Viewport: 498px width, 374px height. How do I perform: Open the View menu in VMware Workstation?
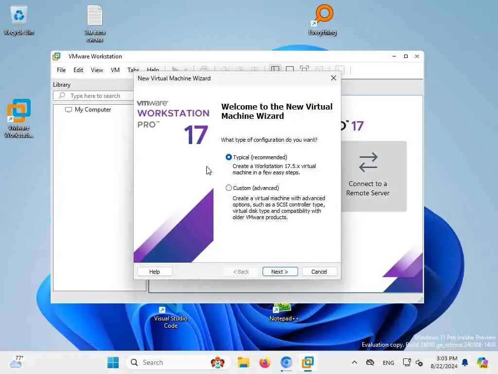click(97, 70)
